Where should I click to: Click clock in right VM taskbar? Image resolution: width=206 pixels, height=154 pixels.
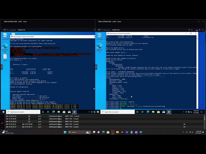196,112
